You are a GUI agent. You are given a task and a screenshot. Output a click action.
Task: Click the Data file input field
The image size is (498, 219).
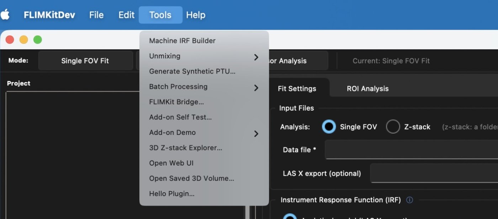[411, 150]
